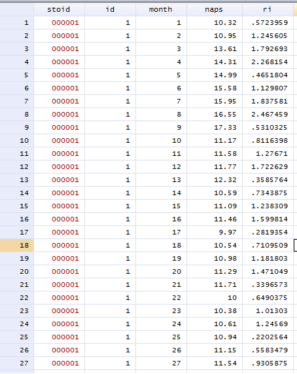
Task: Select the stoid cell in row 5
Action: click(59, 75)
